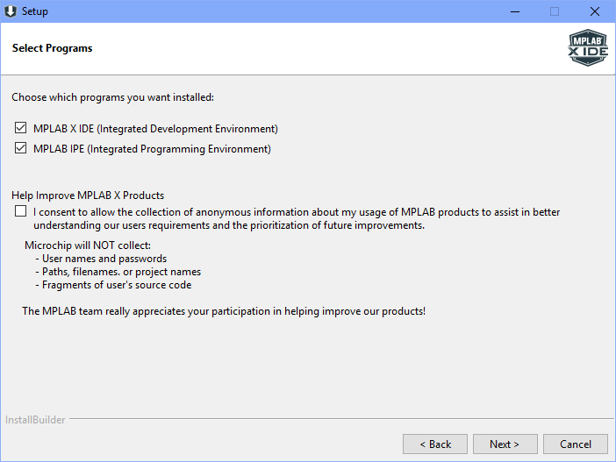
Task: Click the MPLAB IPE option label
Action: (152, 149)
